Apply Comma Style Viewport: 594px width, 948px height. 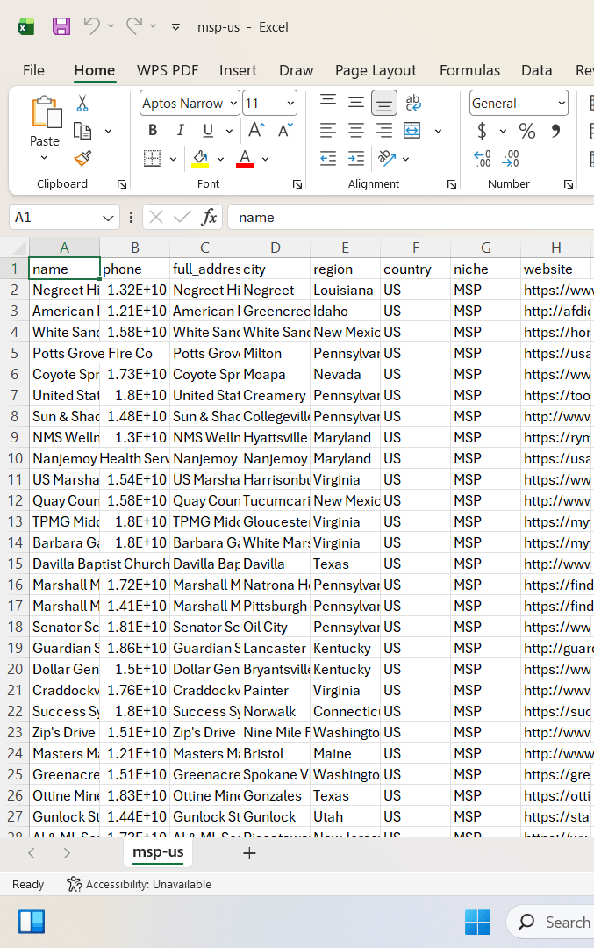[555, 131]
